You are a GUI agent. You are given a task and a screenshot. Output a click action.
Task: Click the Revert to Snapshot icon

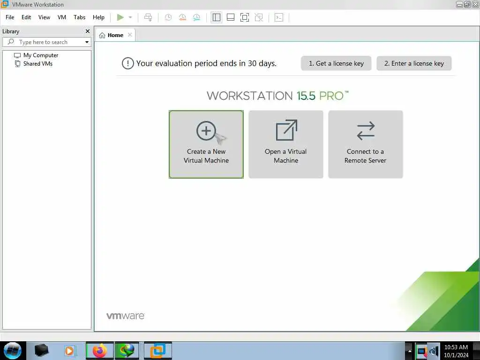coord(182,17)
